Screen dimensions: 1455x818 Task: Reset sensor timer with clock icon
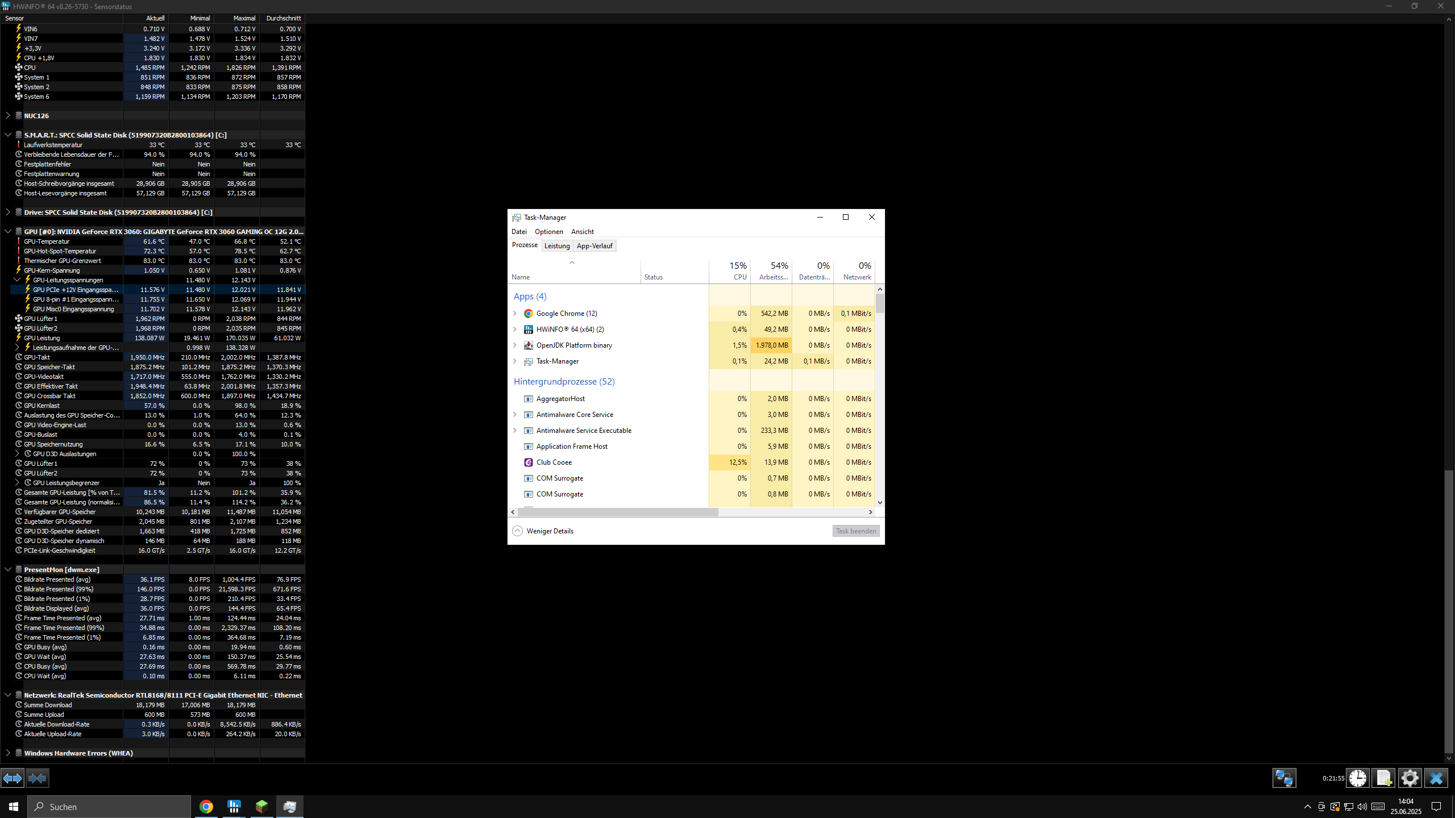[x=1357, y=778]
